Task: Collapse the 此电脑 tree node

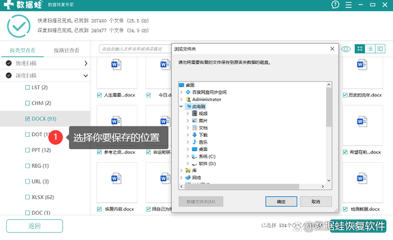Action: [181, 106]
